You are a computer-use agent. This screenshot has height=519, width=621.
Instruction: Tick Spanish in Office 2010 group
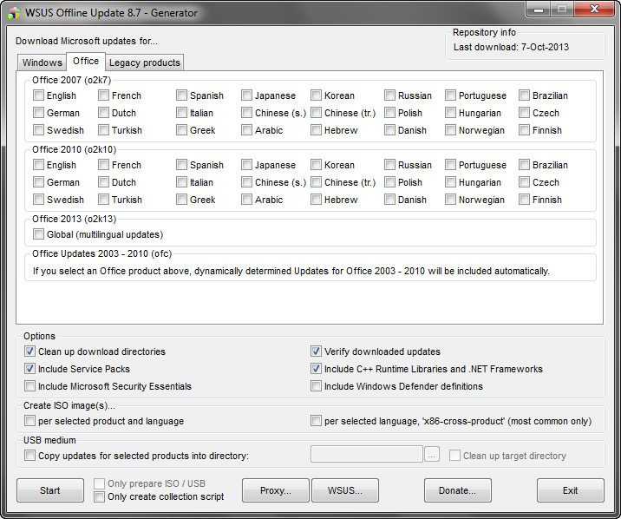[x=181, y=164]
